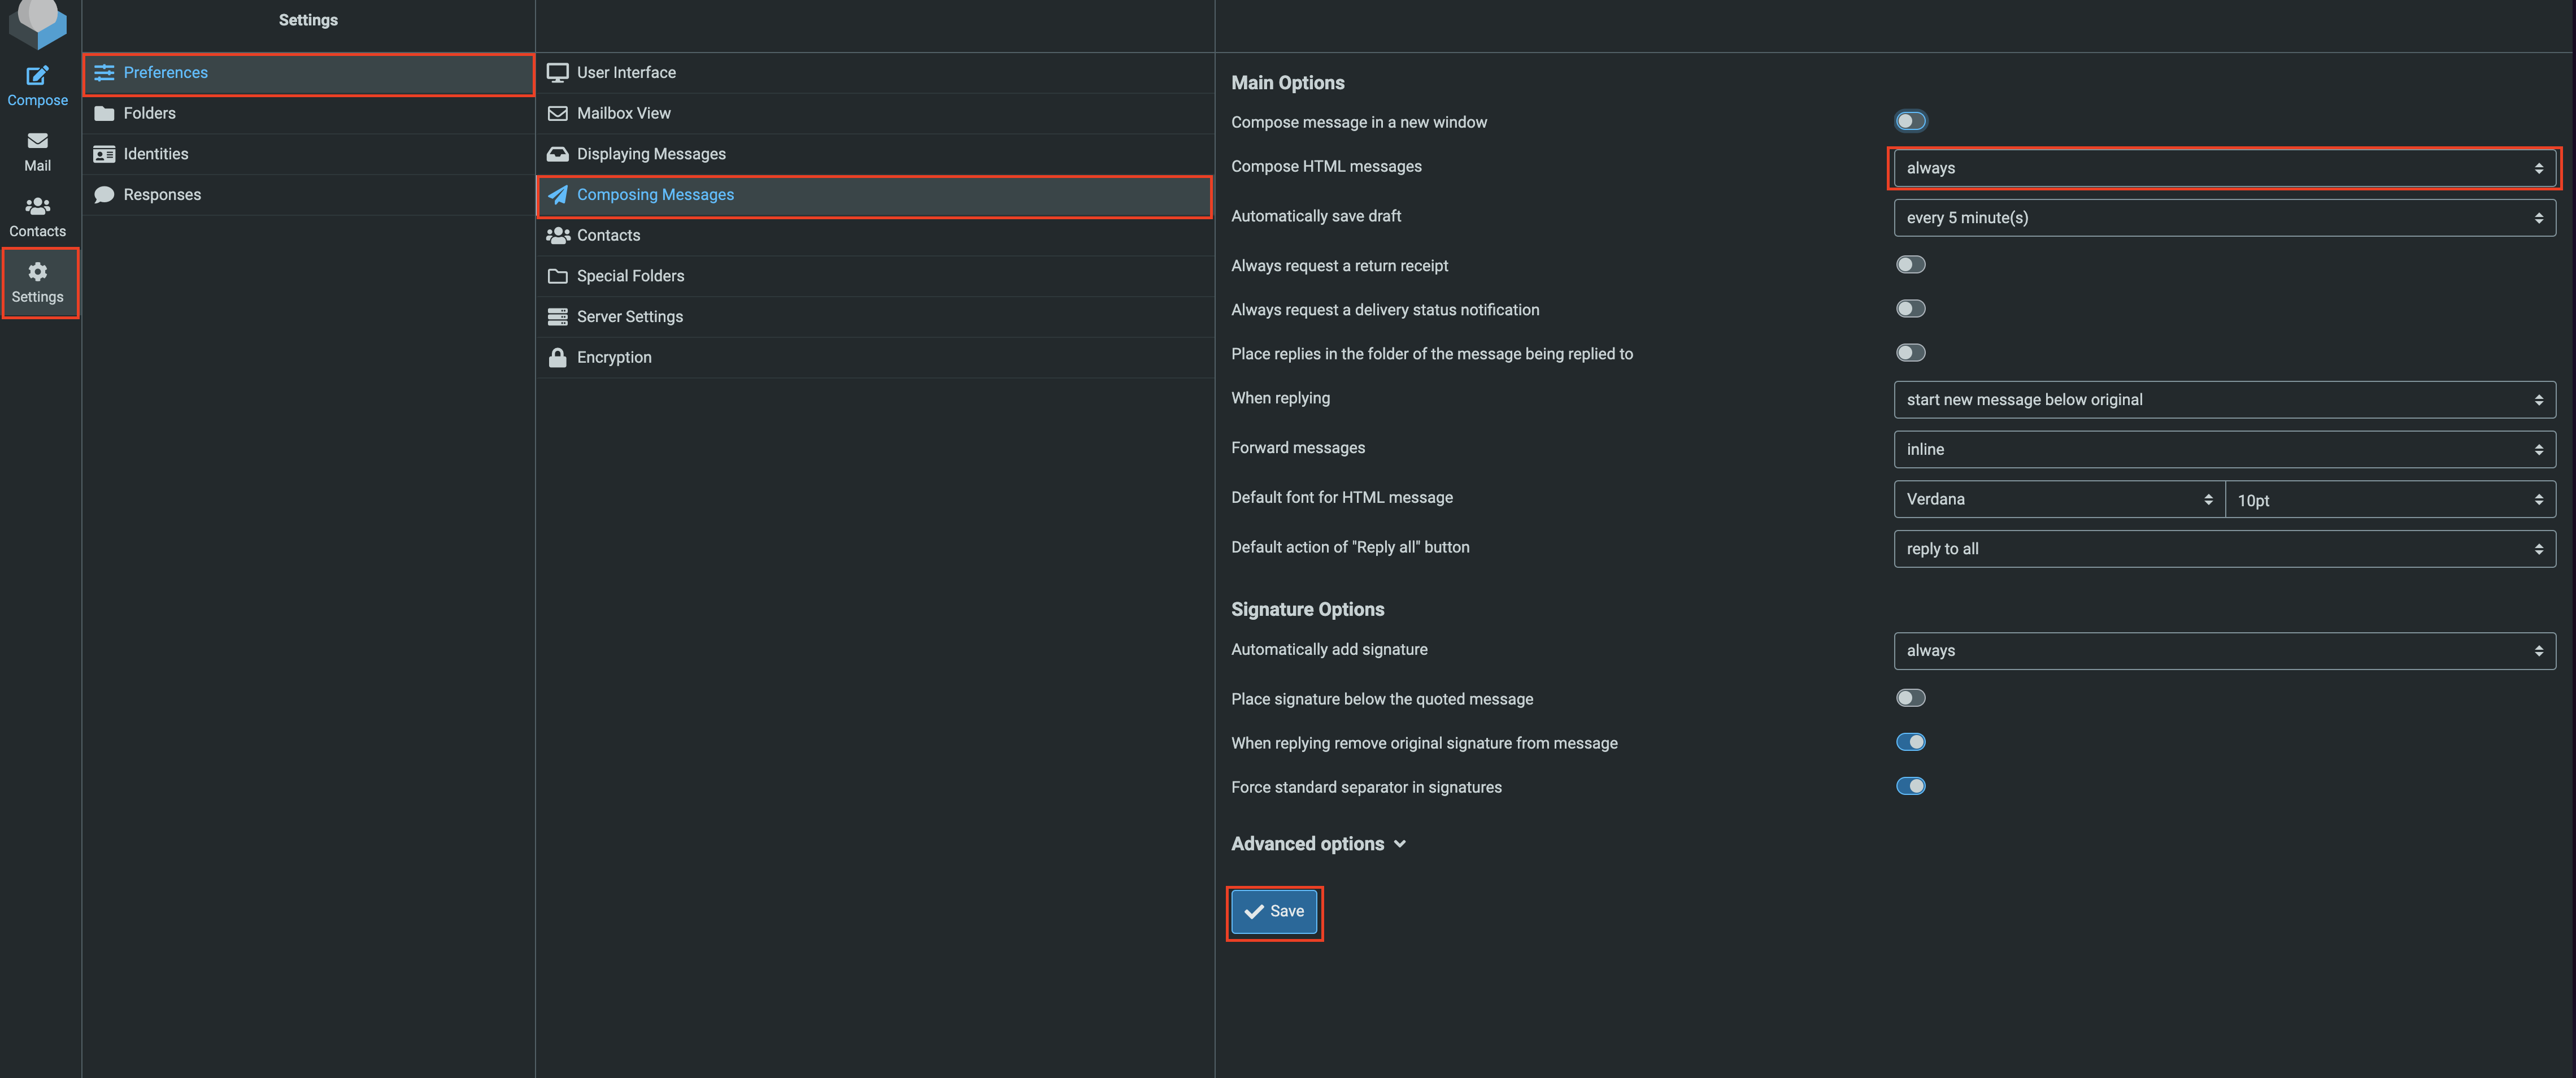2576x1078 pixels.
Task: Click the Signature Options heading
Action: pos(1307,610)
